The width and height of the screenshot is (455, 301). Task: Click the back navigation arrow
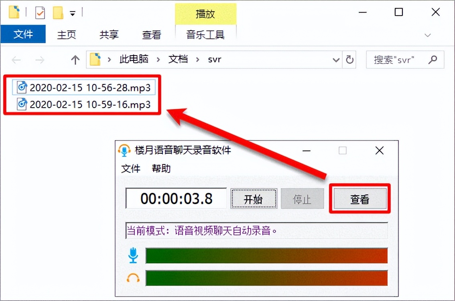pyautogui.click(x=16, y=59)
